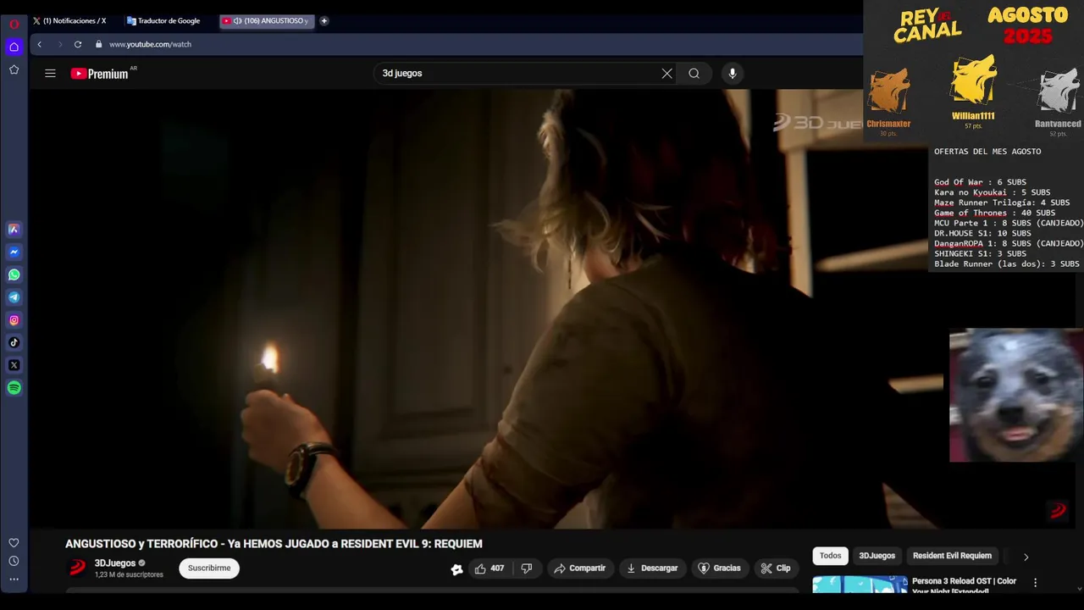Open sidebar three-dot settings menu

tap(14, 579)
